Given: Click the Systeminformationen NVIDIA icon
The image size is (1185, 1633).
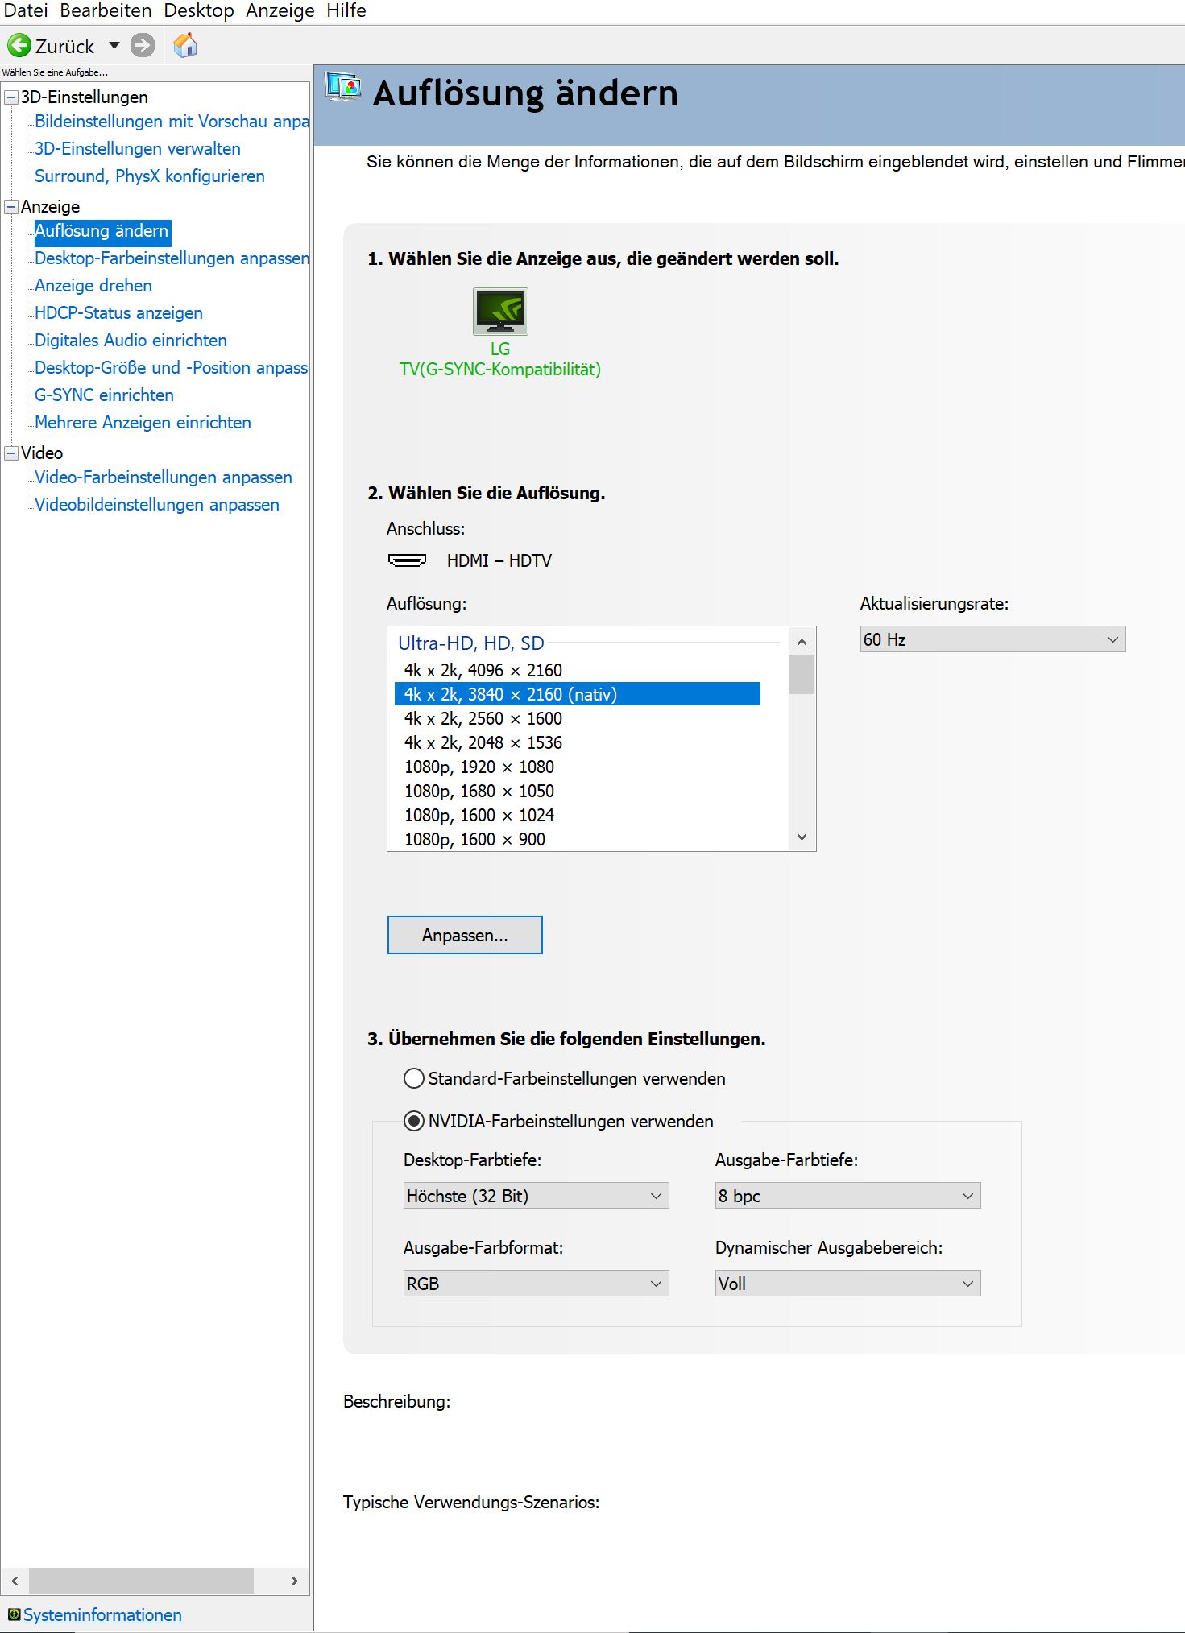Looking at the screenshot, I should [x=14, y=1614].
